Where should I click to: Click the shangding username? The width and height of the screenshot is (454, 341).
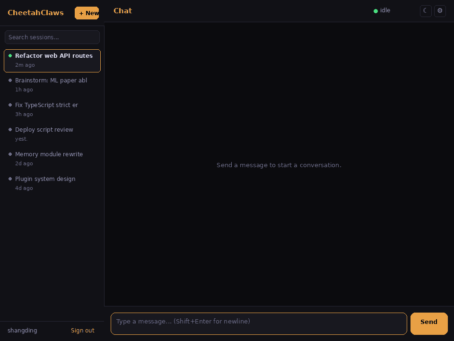point(22,330)
